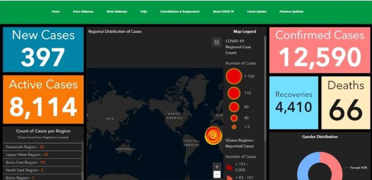Click Regional Distribution of Cases title
The height and width of the screenshot is (180, 372).
click(x=115, y=32)
